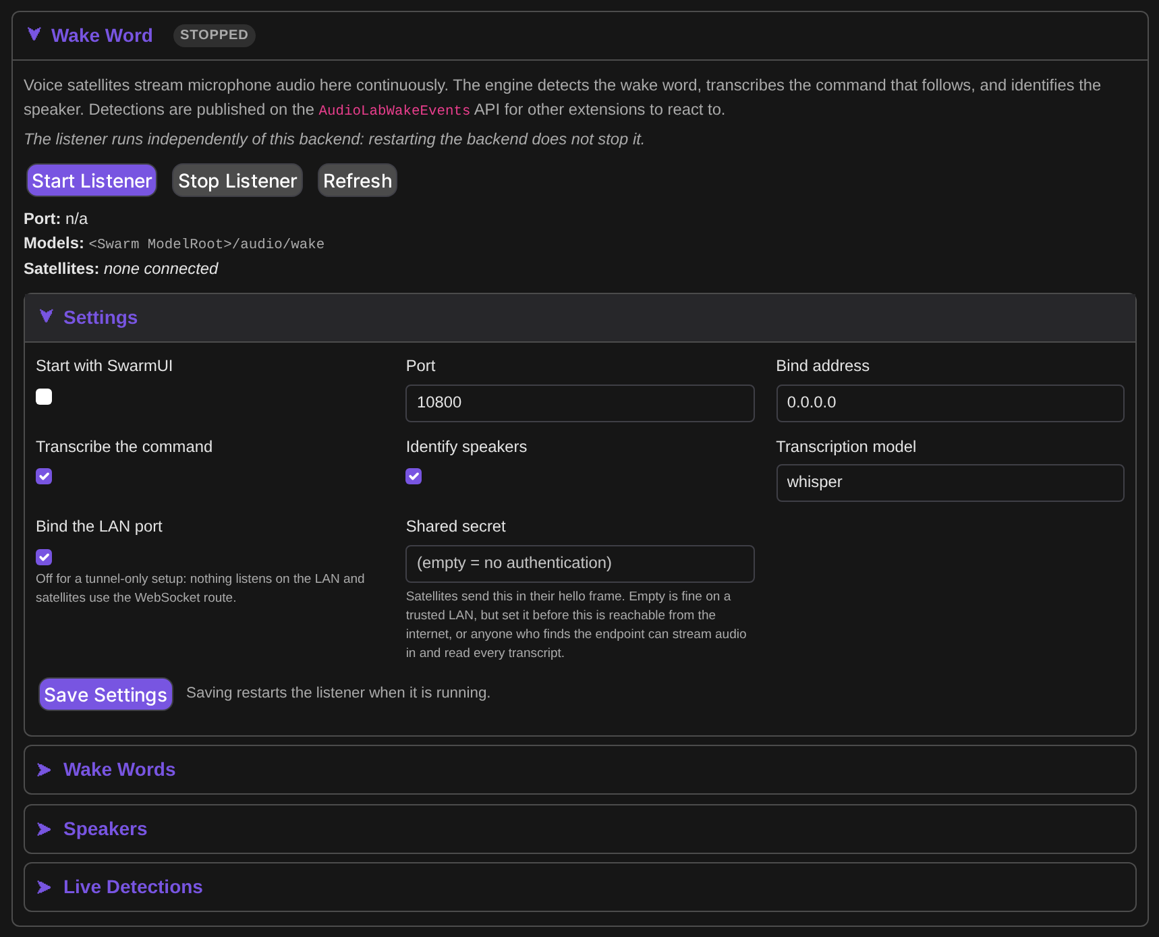Click the 'Transcription model' label
Viewport: 1159px width, 937px height.
point(846,447)
